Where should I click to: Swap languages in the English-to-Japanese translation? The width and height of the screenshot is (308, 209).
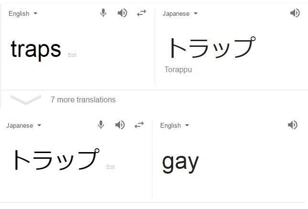[x=142, y=13]
